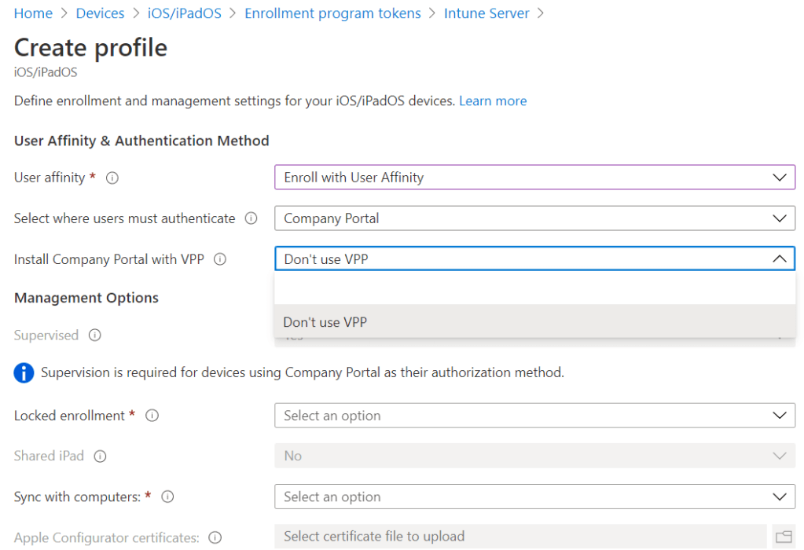Click info icon for Apple Configurator certificates
The image size is (804, 550).
click(x=215, y=538)
